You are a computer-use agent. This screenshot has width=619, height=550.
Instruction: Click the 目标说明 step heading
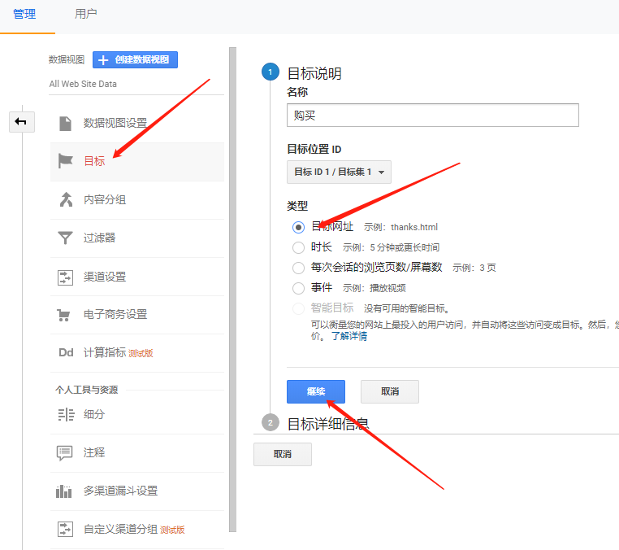[x=314, y=73]
